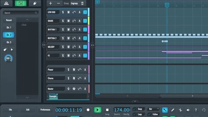Viewport: 208px width, 117px height.
Task: Remove track with minus button
Action: click(58, 3)
